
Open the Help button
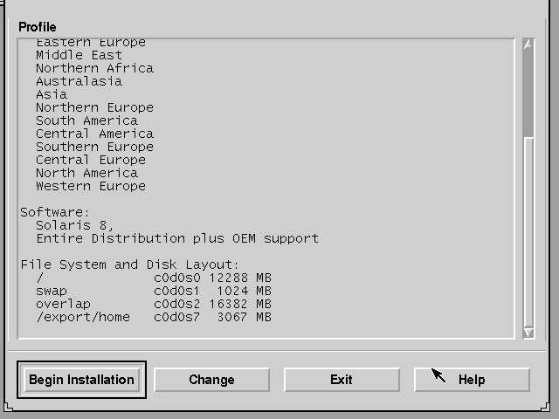pyautogui.click(x=472, y=380)
